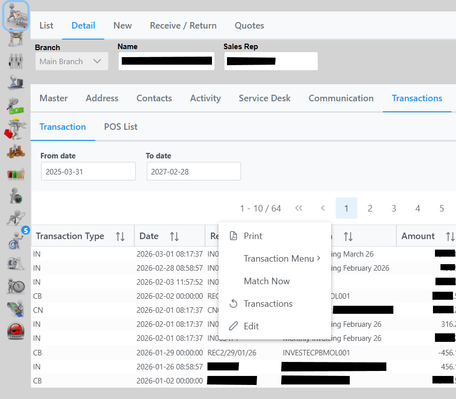Screen dimensions: 456x399
Task: Open the JOB search sidebar icon
Action: click(16, 106)
